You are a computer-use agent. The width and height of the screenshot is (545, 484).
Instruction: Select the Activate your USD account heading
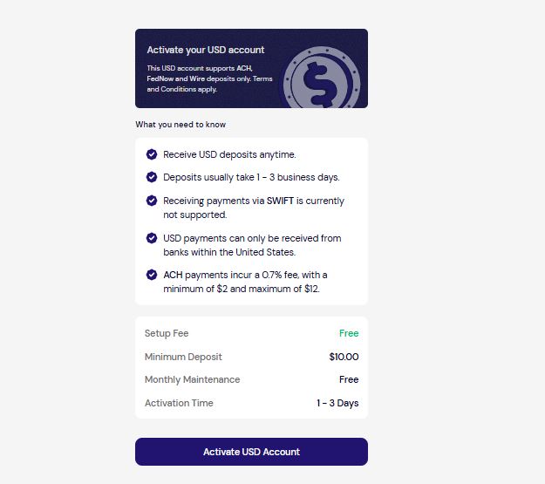[x=206, y=50]
